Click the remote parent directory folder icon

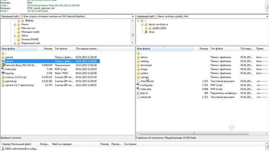point(138,53)
